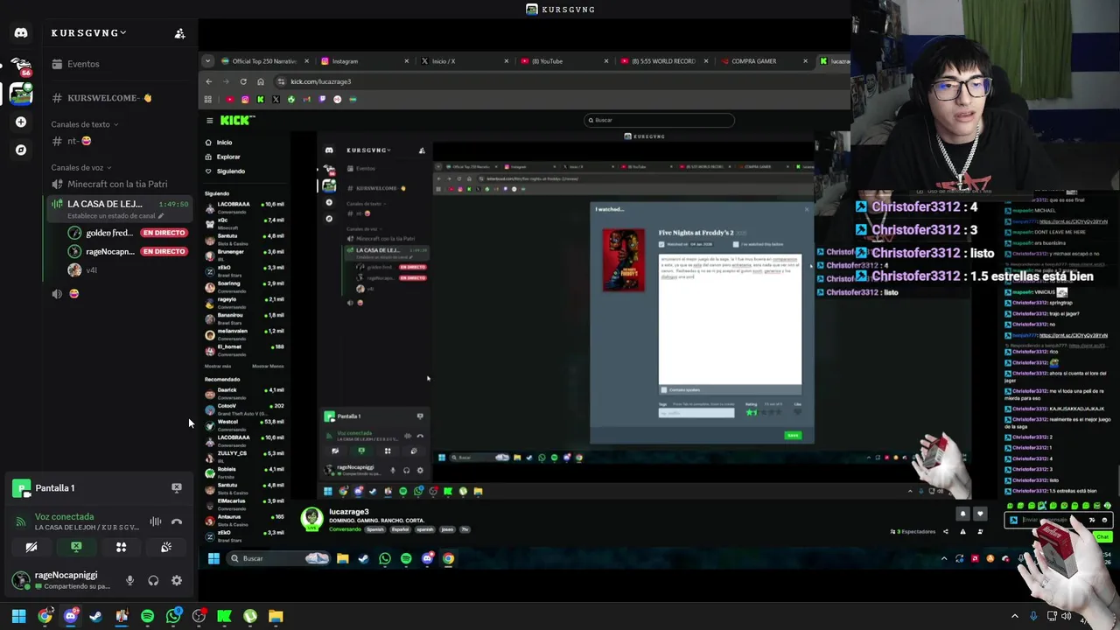Open browser tab search dropdown arrow
Screen dimensions: 1120x630
coord(207,61)
